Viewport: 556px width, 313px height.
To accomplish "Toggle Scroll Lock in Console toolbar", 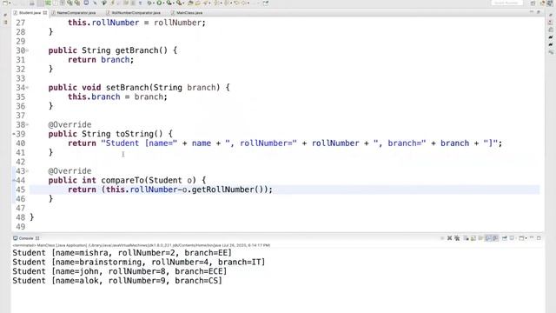I will point(473,238).
